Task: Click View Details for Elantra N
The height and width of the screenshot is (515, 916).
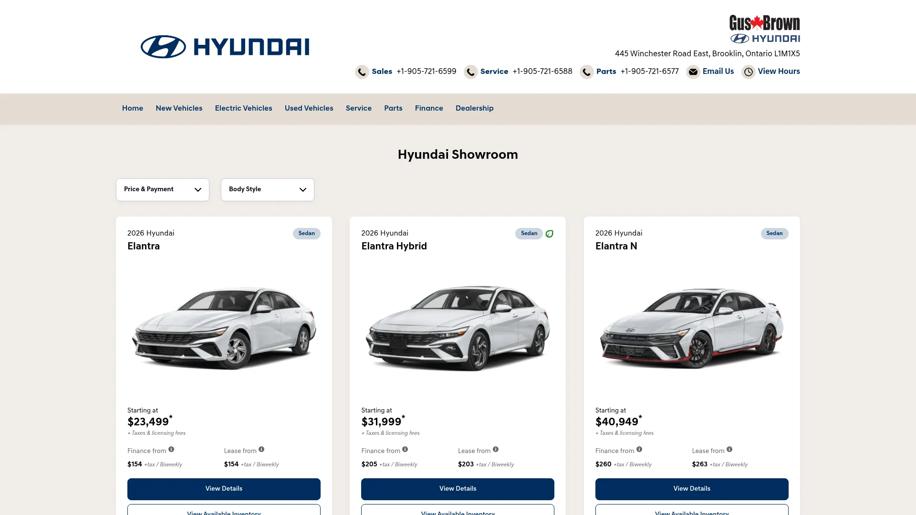Action: [x=692, y=489]
